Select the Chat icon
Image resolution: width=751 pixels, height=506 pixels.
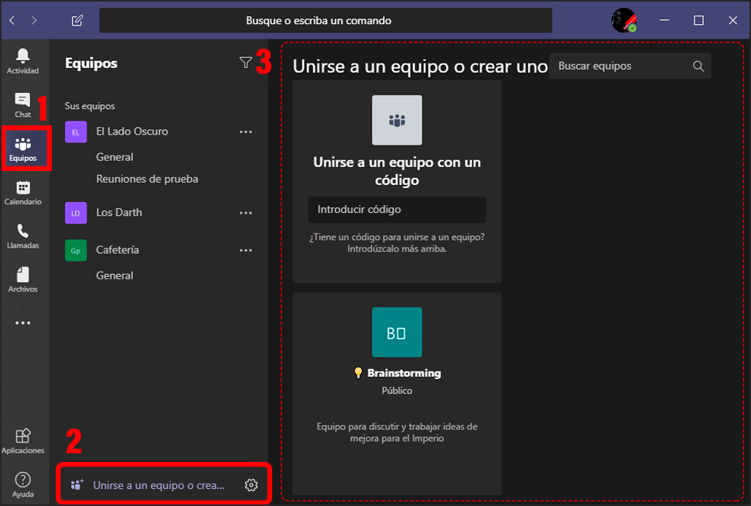(x=24, y=104)
